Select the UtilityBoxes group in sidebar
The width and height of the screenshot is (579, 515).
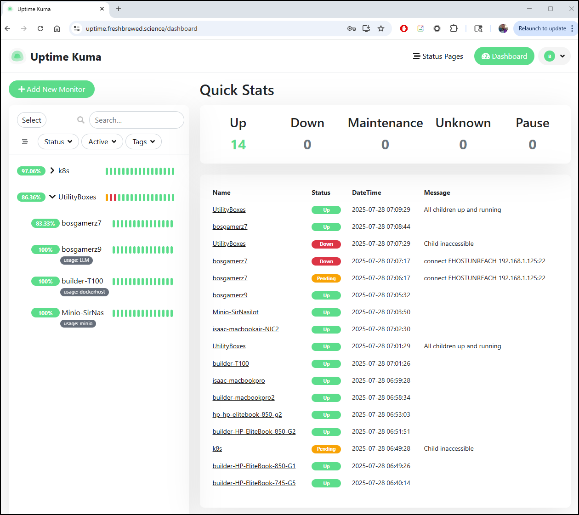(77, 197)
